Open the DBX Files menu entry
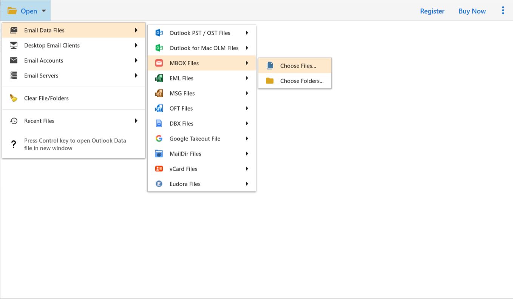Viewport: 513px width, 299px height. (x=202, y=123)
